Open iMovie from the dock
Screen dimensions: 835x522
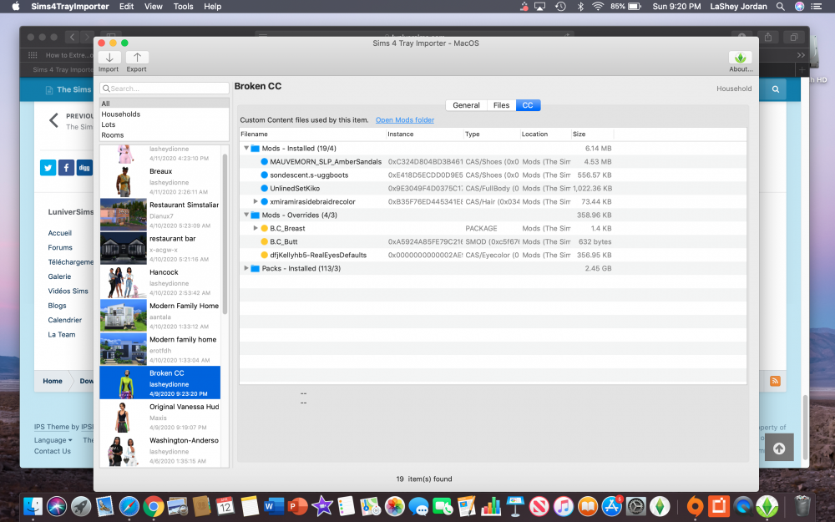click(x=322, y=506)
